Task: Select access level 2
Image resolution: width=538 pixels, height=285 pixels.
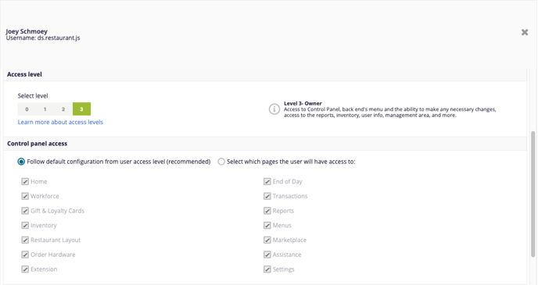Action: pyautogui.click(x=63, y=109)
